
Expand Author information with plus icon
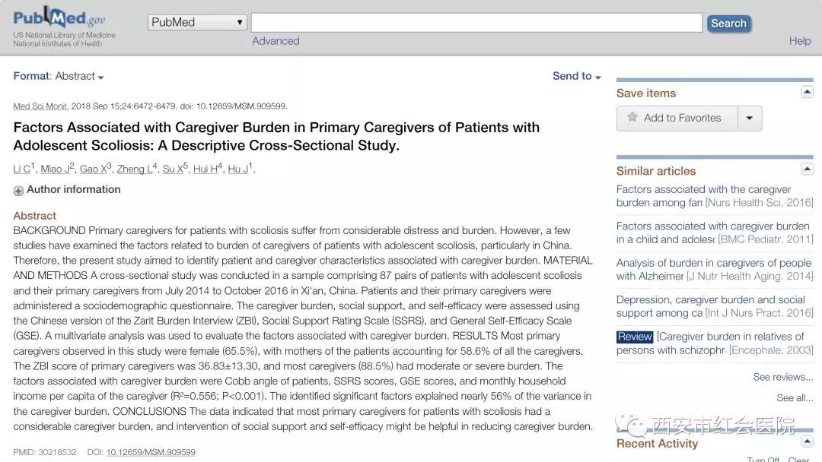pos(18,191)
